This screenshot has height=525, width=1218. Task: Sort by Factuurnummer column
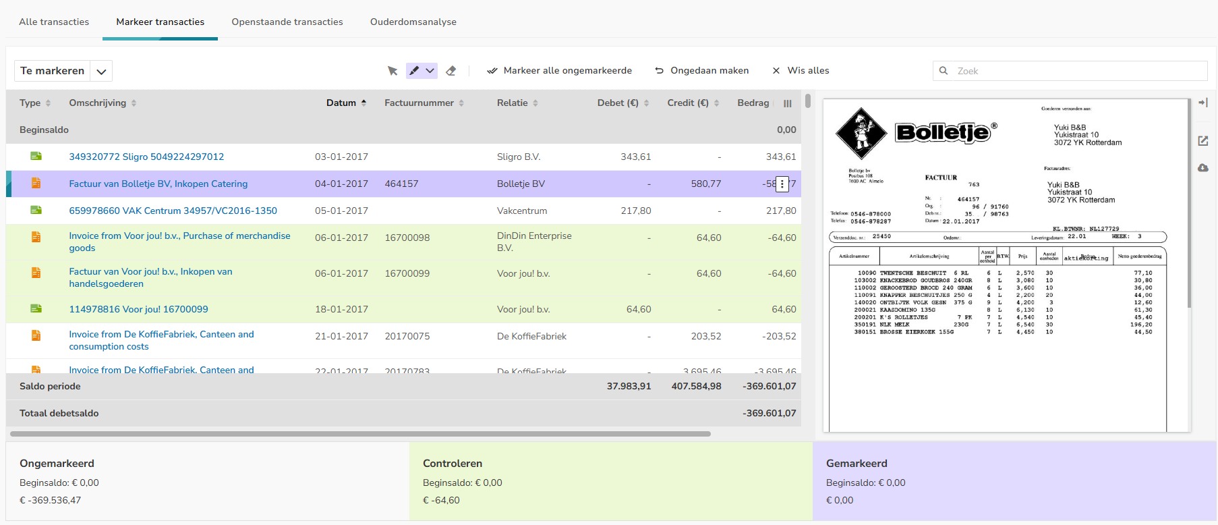click(x=424, y=103)
